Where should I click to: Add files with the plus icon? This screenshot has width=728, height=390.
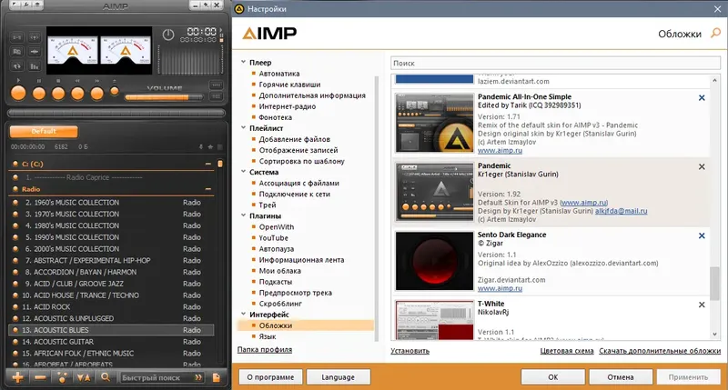click(x=17, y=377)
